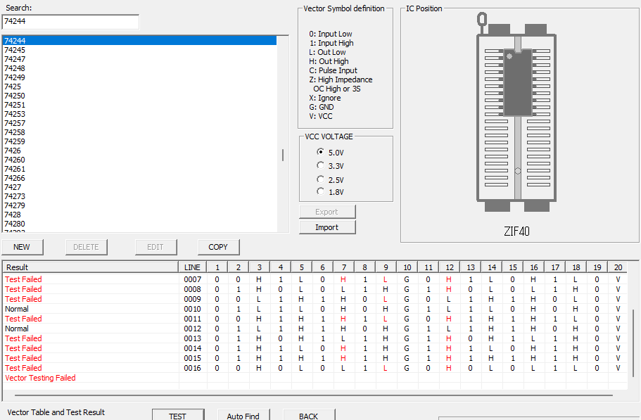Select 7428 in the chip list
Screen dimensions: 641x420
click(139, 215)
